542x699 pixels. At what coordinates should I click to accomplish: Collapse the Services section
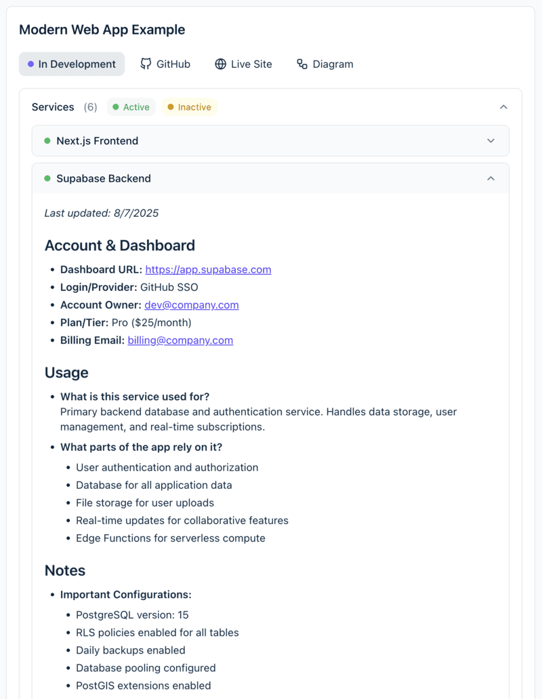pyautogui.click(x=503, y=106)
